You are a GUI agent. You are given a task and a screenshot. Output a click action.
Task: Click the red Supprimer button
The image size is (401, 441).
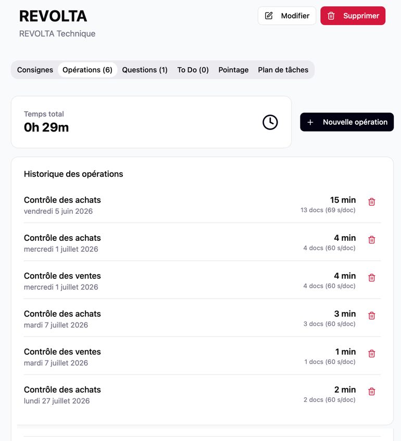tap(353, 16)
